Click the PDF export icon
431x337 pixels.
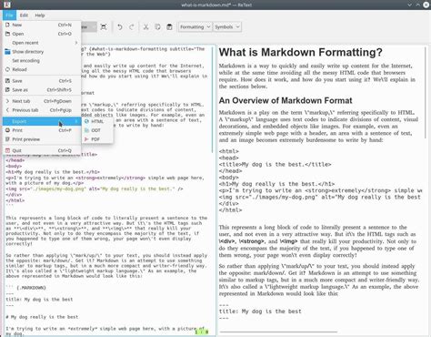(x=86, y=139)
